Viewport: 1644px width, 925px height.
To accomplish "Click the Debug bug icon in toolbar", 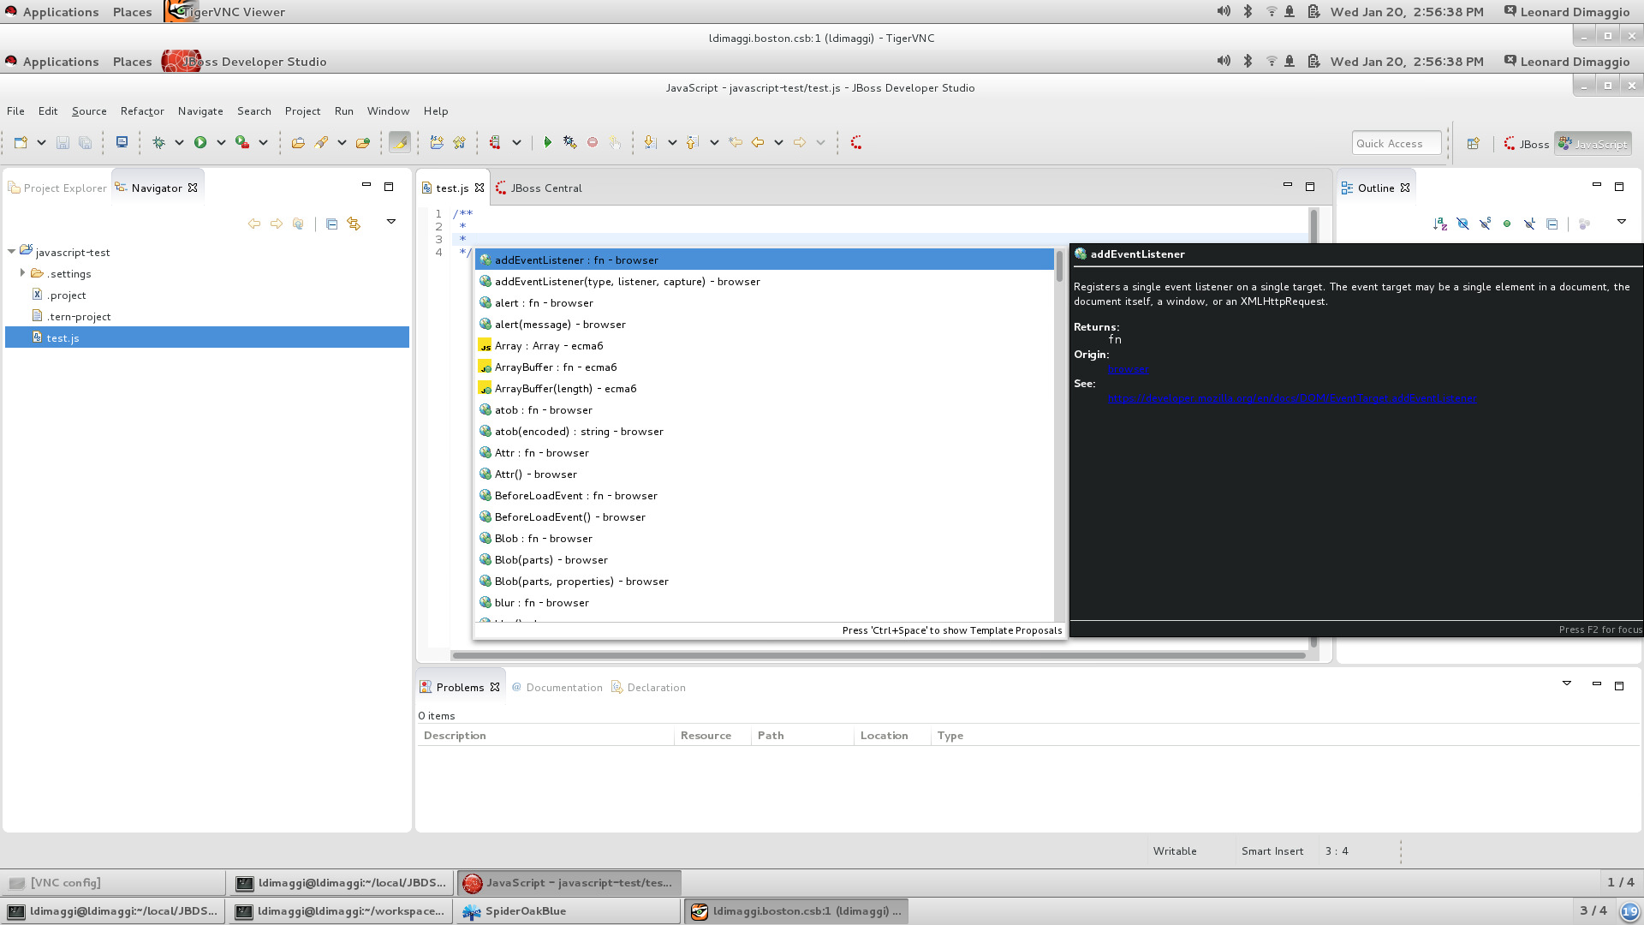I will point(158,143).
